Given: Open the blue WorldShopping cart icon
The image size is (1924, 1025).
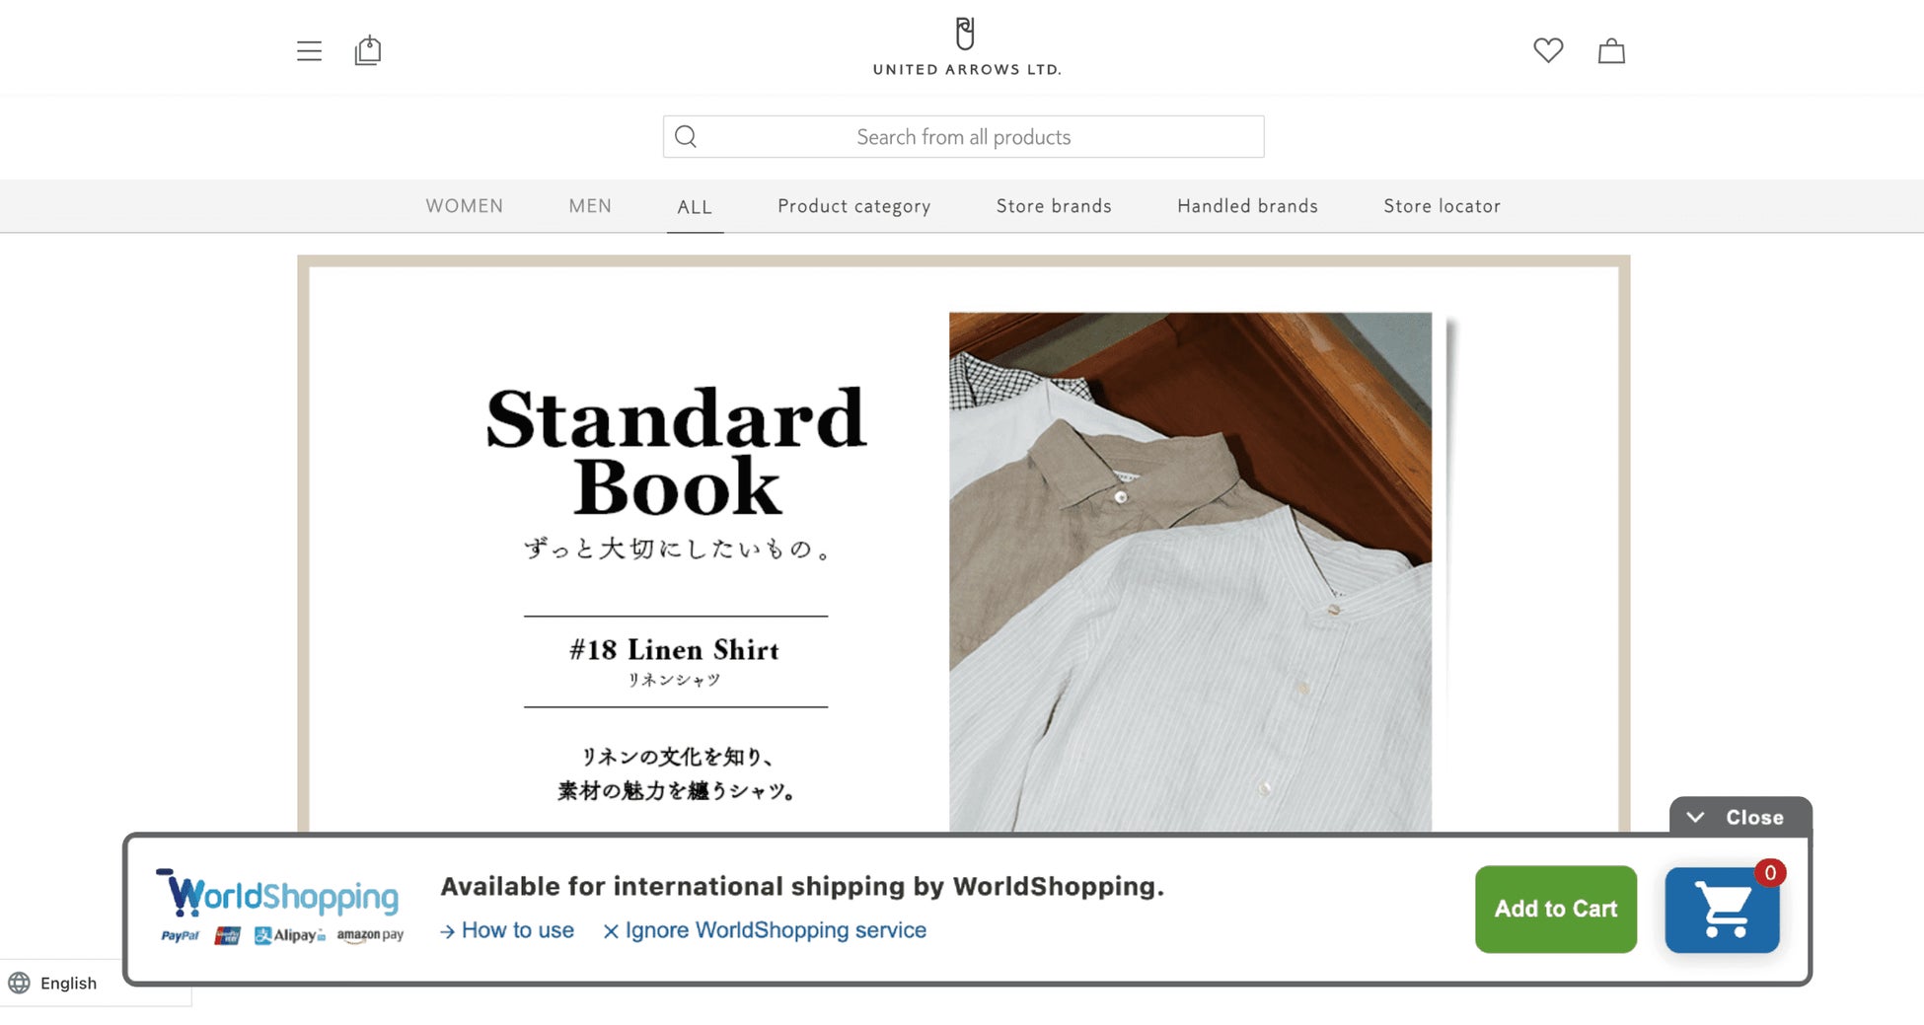Looking at the screenshot, I should pos(1722,910).
